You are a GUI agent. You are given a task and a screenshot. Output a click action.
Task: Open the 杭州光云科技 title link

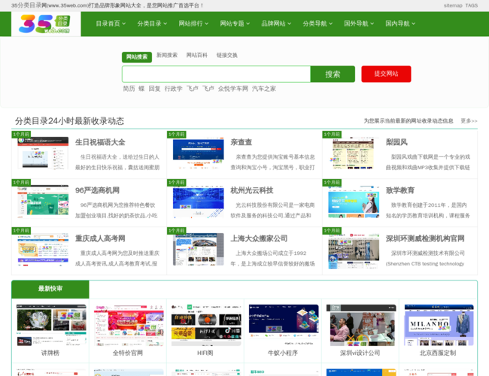(x=252, y=190)
